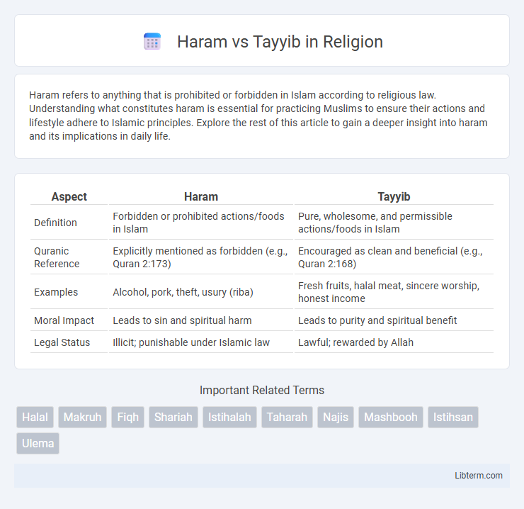Click the cell 'Alcohol, pork, theft, usury (riba)'
This screenshot has height=509, width=524.
201,292
